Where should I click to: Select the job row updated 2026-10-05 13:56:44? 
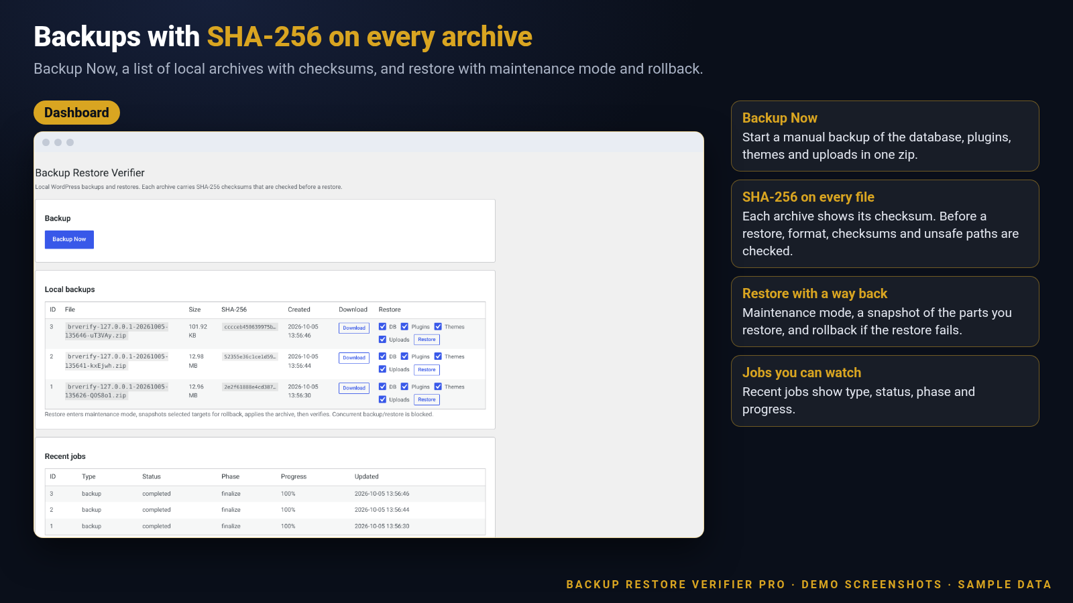265,510
